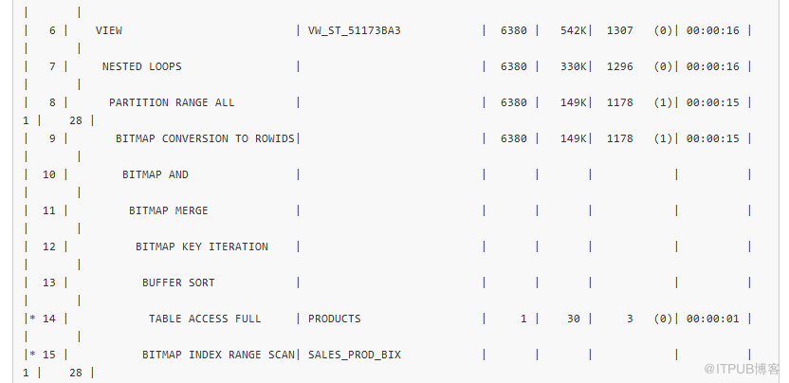Image resolution: width=789 pixels, height=383 pixels.
Task: Select the VW_ST_51173BA3 view name
Action: 355,30
